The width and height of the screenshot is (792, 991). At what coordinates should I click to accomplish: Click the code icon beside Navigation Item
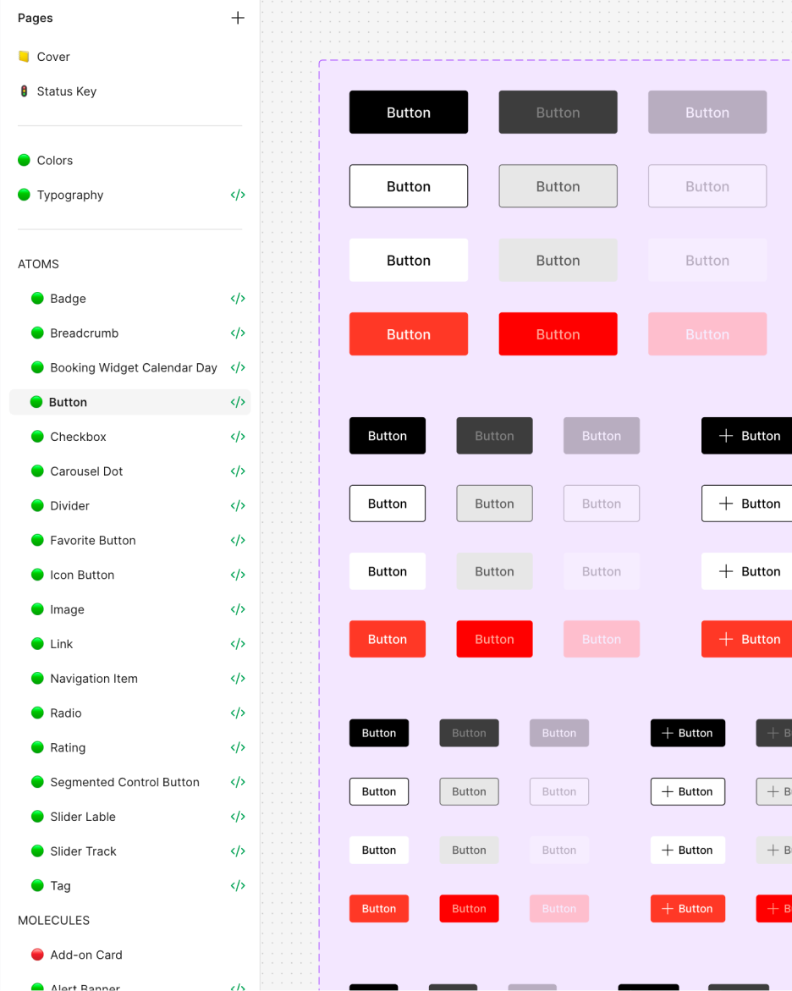[x=238, y=678]
